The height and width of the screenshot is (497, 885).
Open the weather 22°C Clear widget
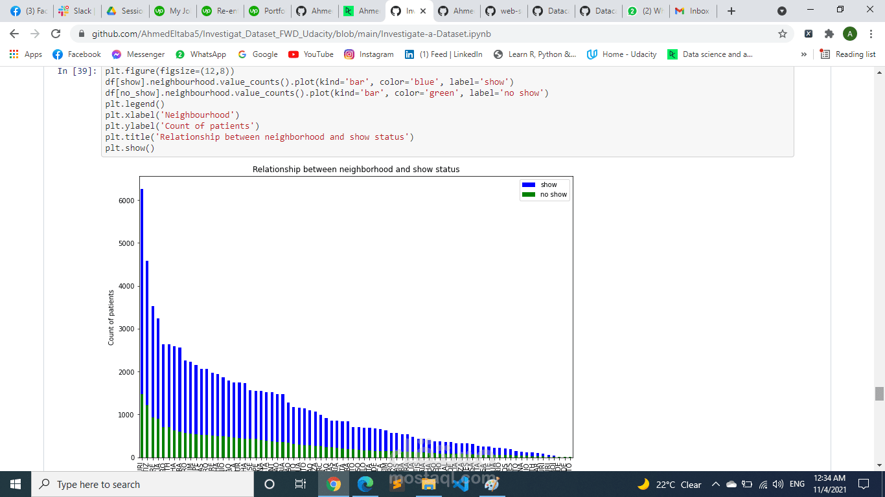[x=669, y=484]
